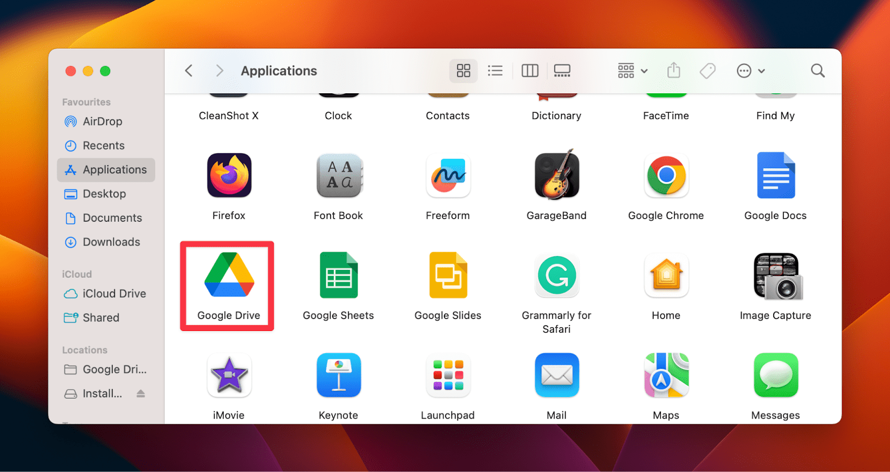Open the Firefox app icon
The image size is (890, 472).
229,175
